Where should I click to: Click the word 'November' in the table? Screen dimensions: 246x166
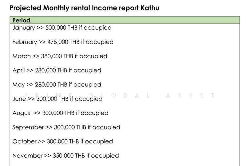[27, 156]
